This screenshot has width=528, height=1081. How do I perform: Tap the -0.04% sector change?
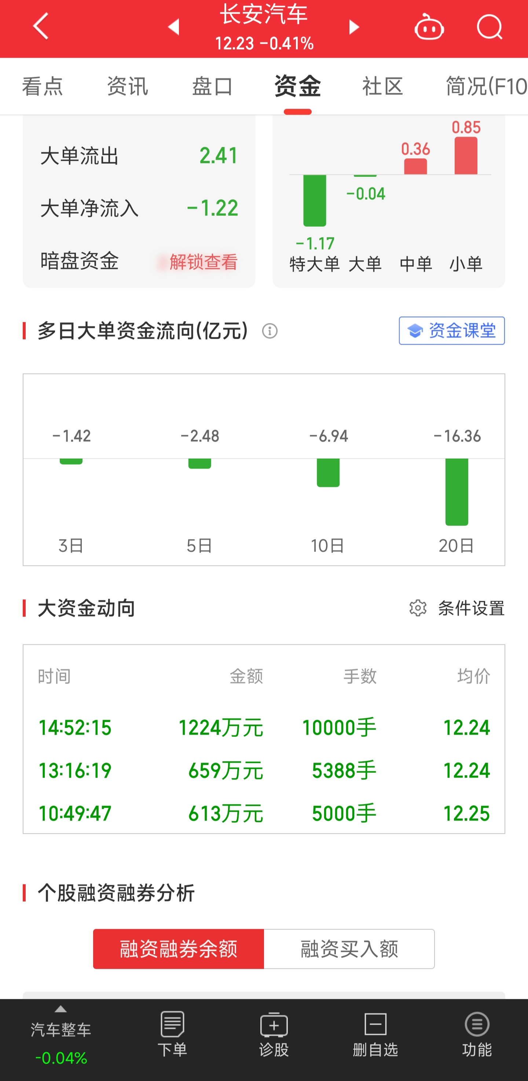61,1058
